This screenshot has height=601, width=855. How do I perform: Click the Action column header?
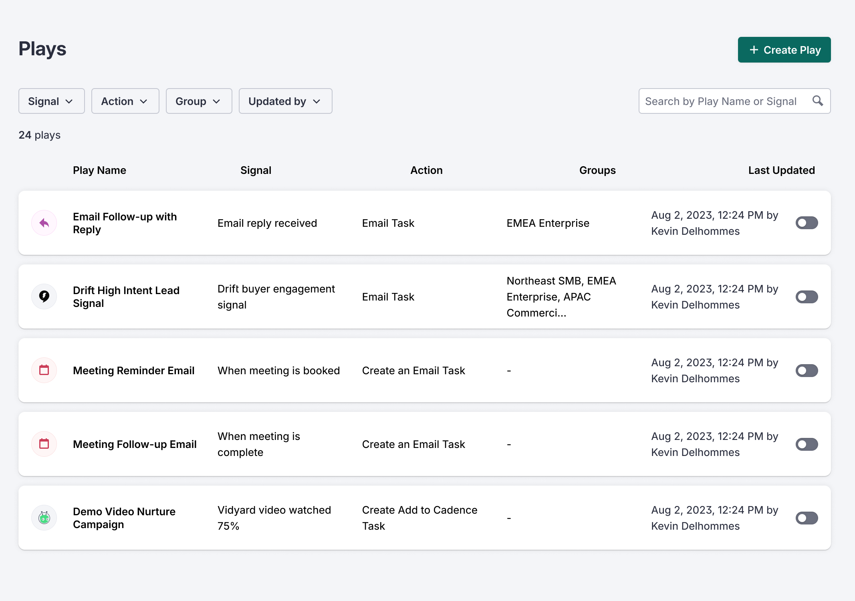tap(426, 170)
